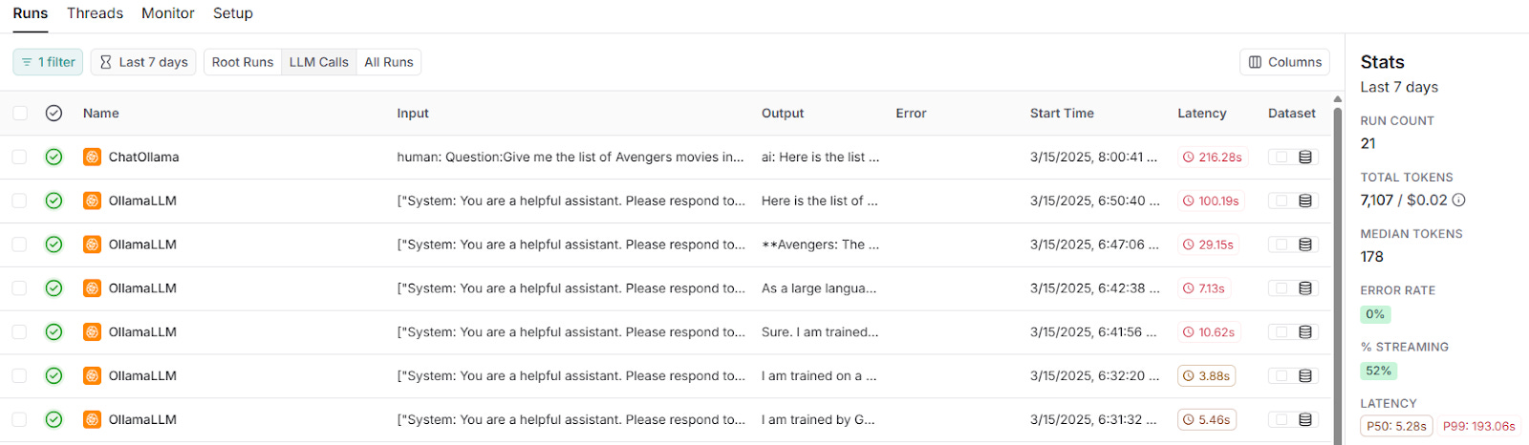Click the Name column header
Image resolution: width=1529 pixels, height=445 pixels.
click(x=101, y=113)
